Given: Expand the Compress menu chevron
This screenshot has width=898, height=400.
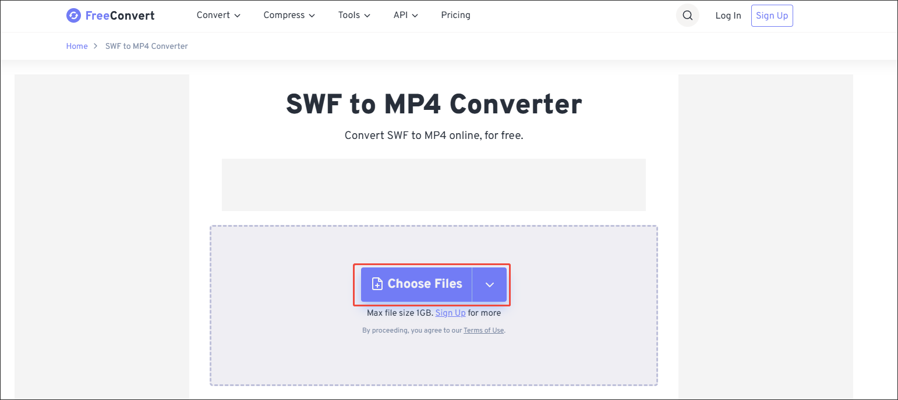Looking at the screenshot, I should (x=312, y=16).
